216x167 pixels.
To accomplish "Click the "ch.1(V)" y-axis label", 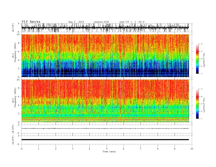I will 13,28.
